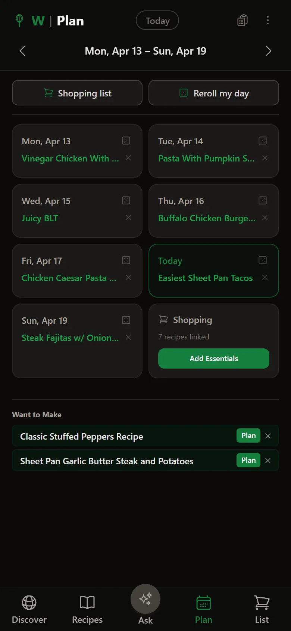Go to previous week with left chevron
This screenshot has width=291, height=631.
point(22,51)
